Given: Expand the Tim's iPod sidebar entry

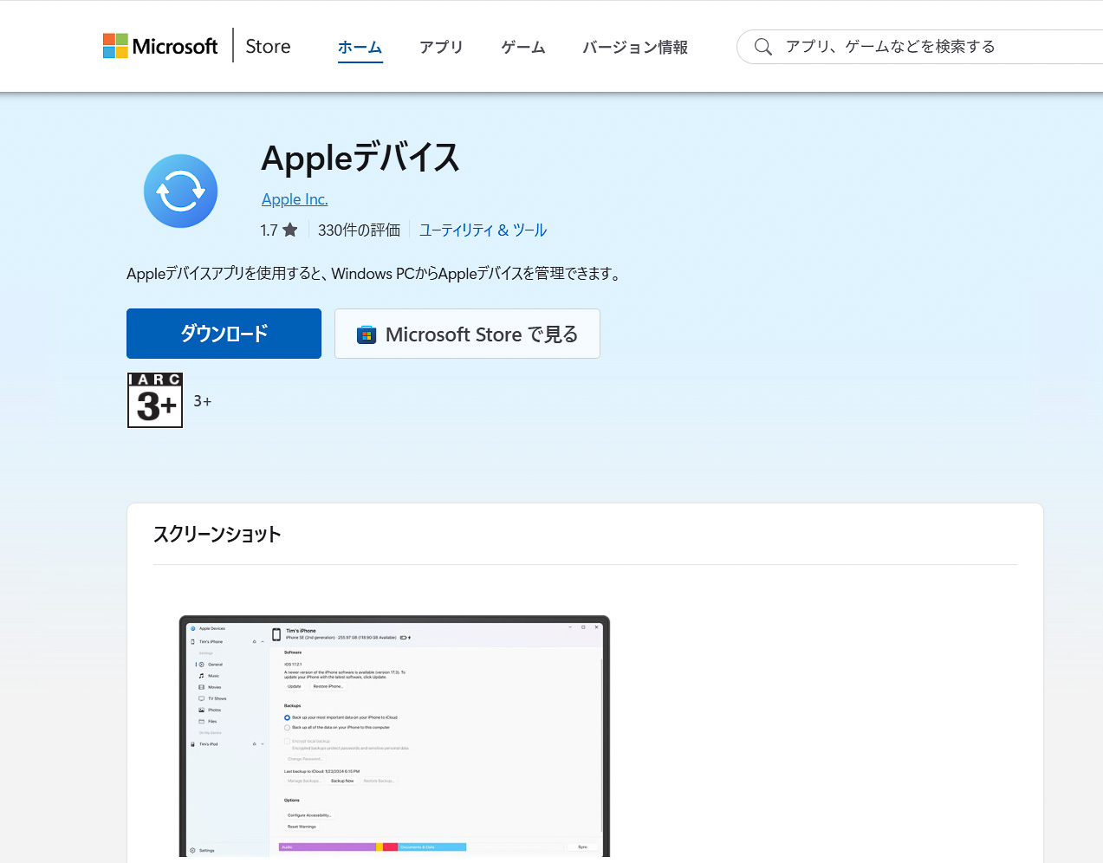Looking at the screenshot, I should click(262, 744).
